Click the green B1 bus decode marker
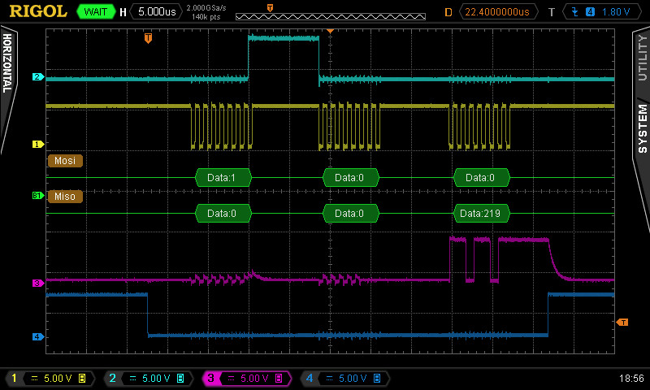 [37, 196]
